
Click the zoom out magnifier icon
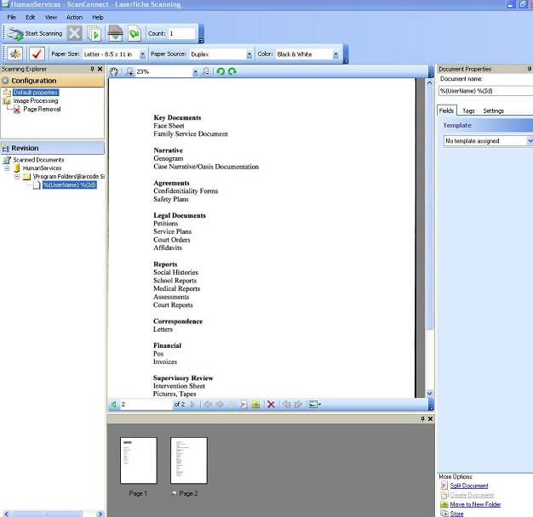point(206,71)
